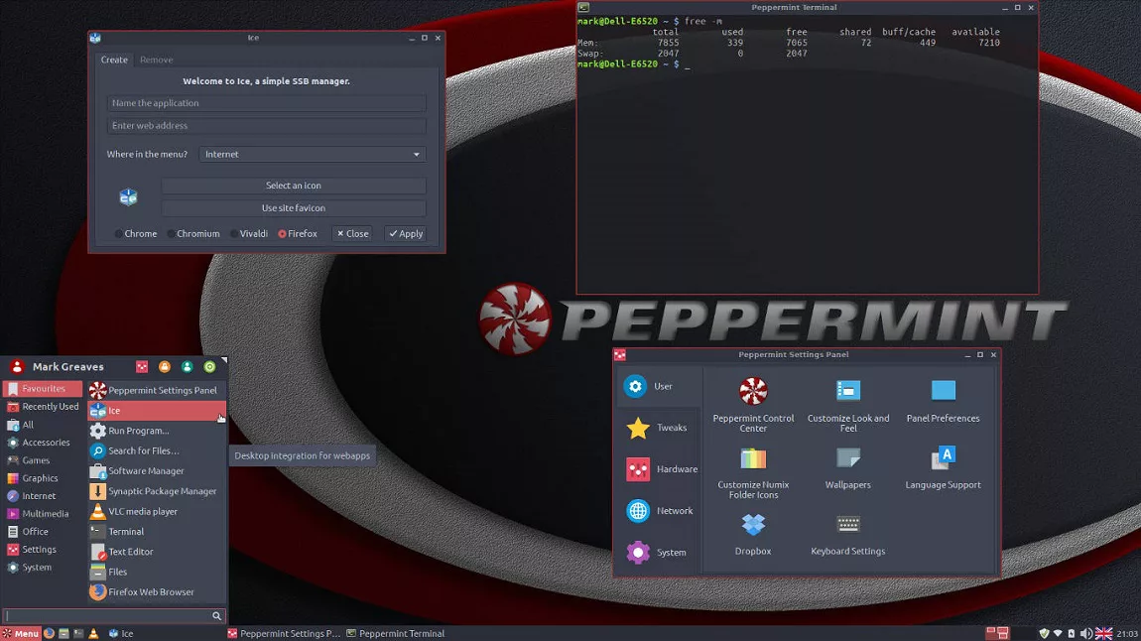Select the Games menu category
Image resolution: width=1141 pixels, height=641 pixels.
coord(43,460)
